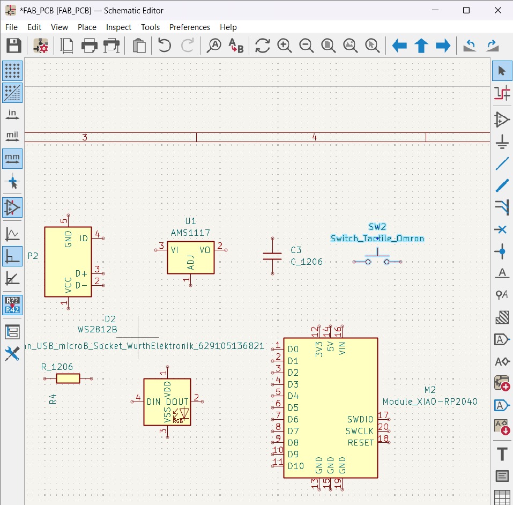Screen dimensions: 513x505
Task: Refresh the schematic view
Action: pyautogui.click(x=262, y=46)
